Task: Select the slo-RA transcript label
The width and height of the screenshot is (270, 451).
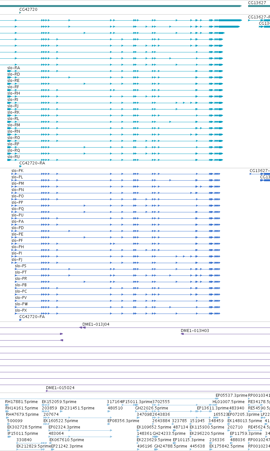Action: [x=14, y=68]
